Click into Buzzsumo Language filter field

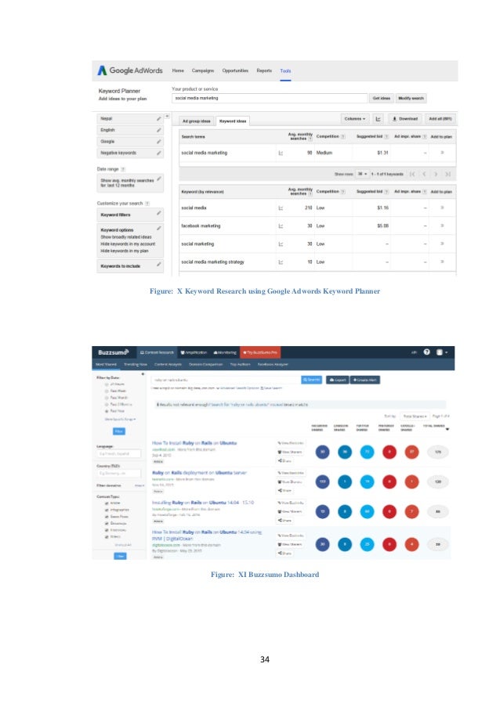pyautogui.click(x=118, y=453)
